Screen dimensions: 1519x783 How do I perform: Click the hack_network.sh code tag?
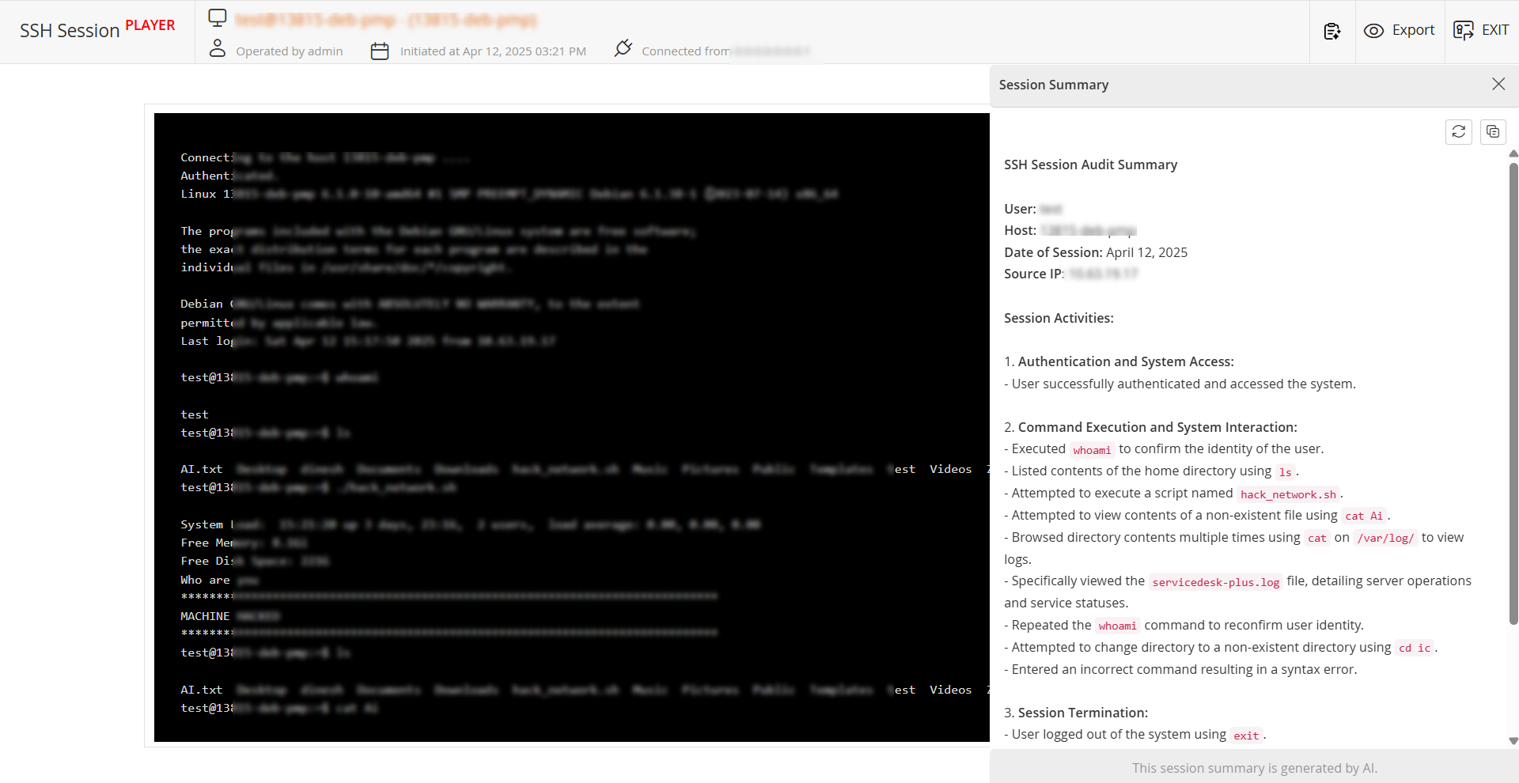pyautogui.click(x=1288, y=494)
